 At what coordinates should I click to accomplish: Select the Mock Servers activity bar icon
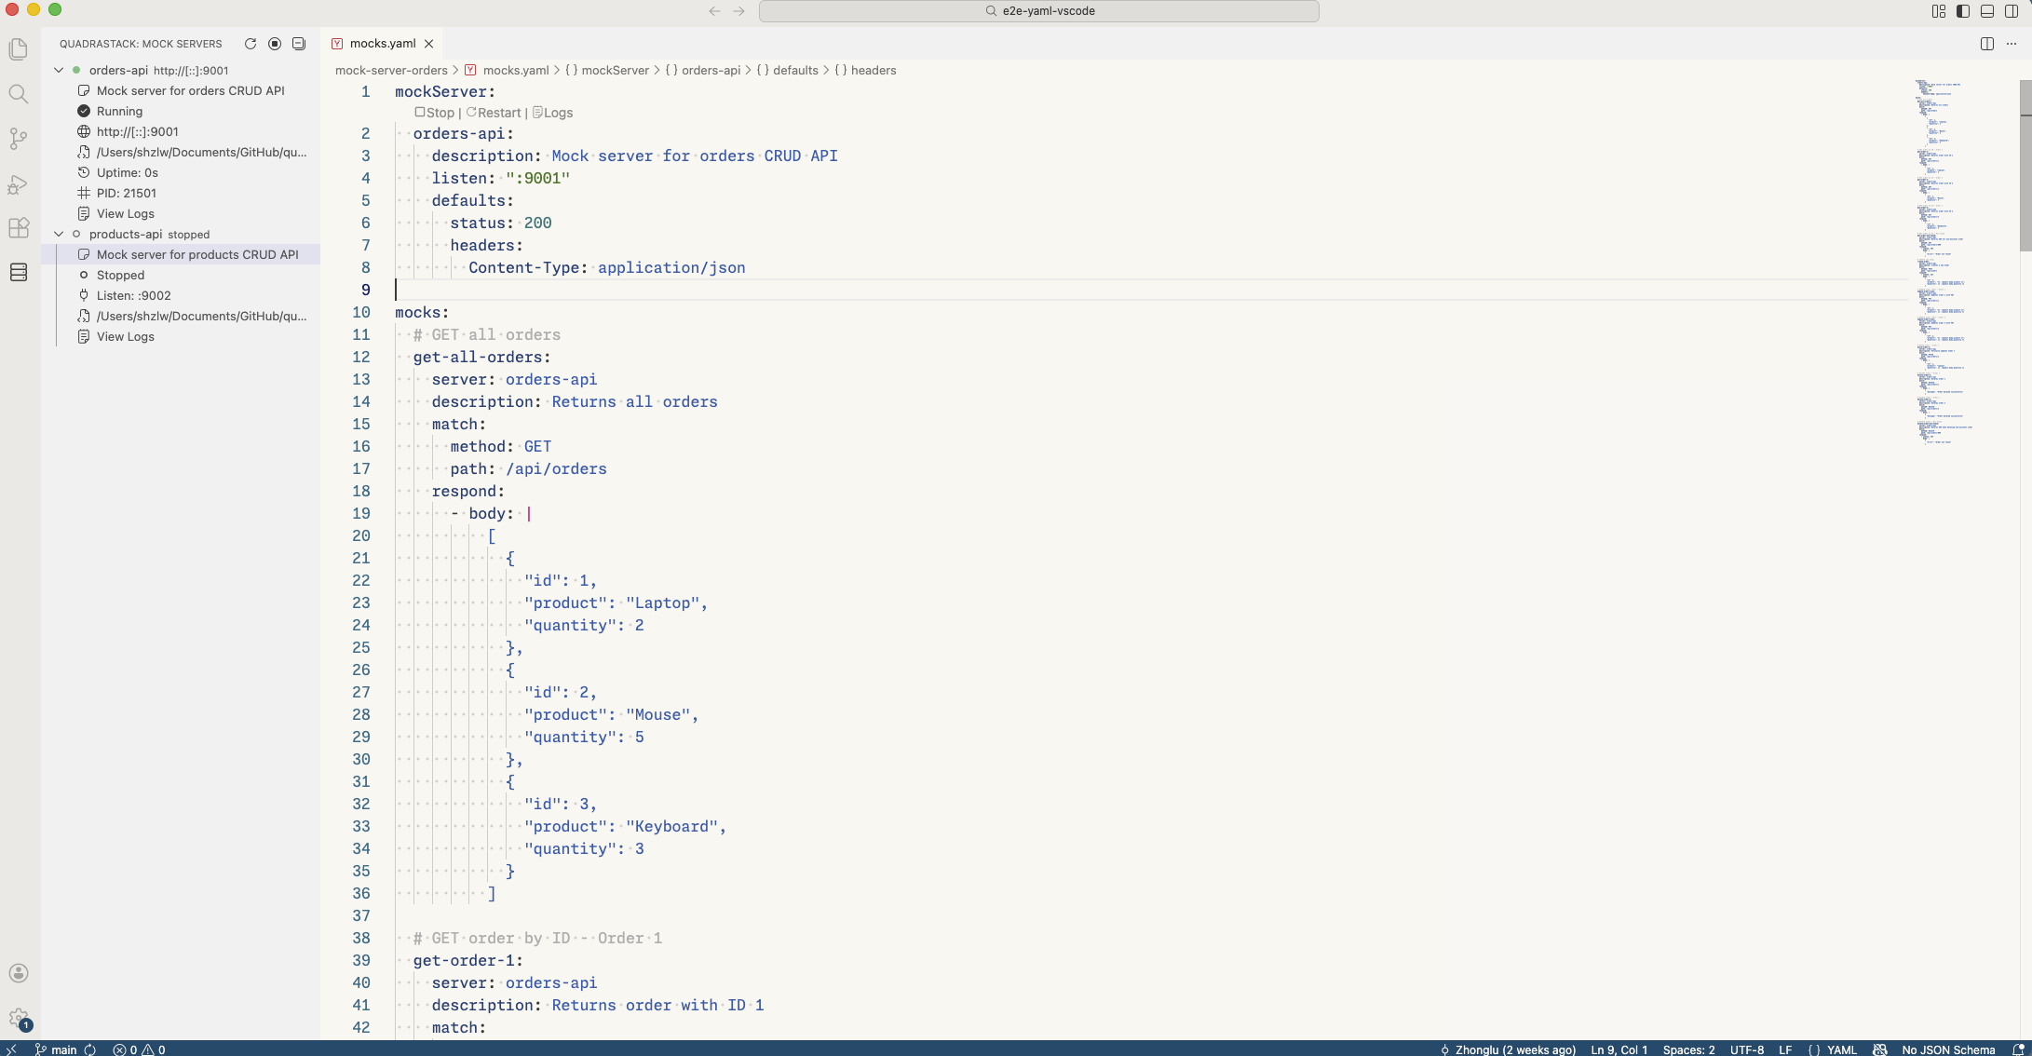tap(18, 272)
